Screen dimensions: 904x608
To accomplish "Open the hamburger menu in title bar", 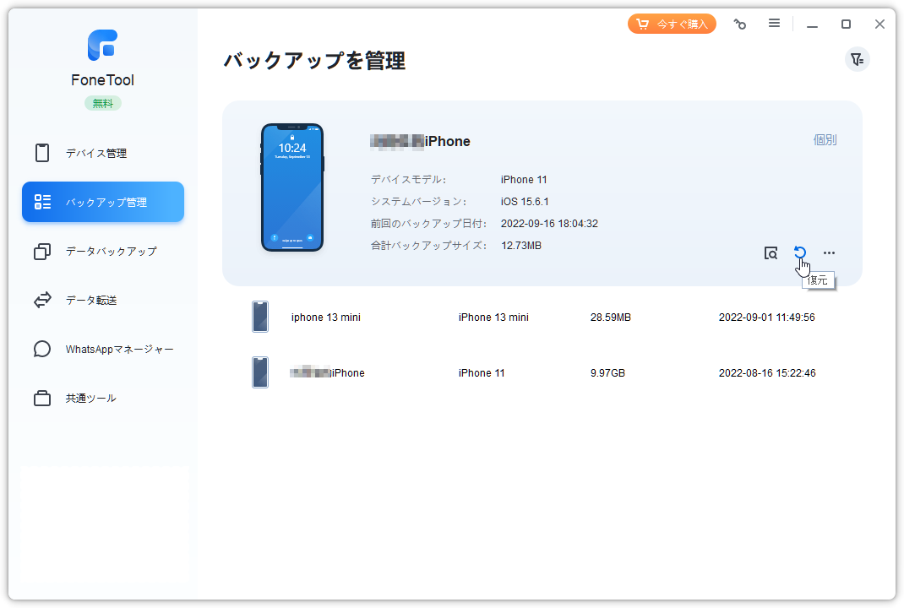I will [x=774, y=24].
